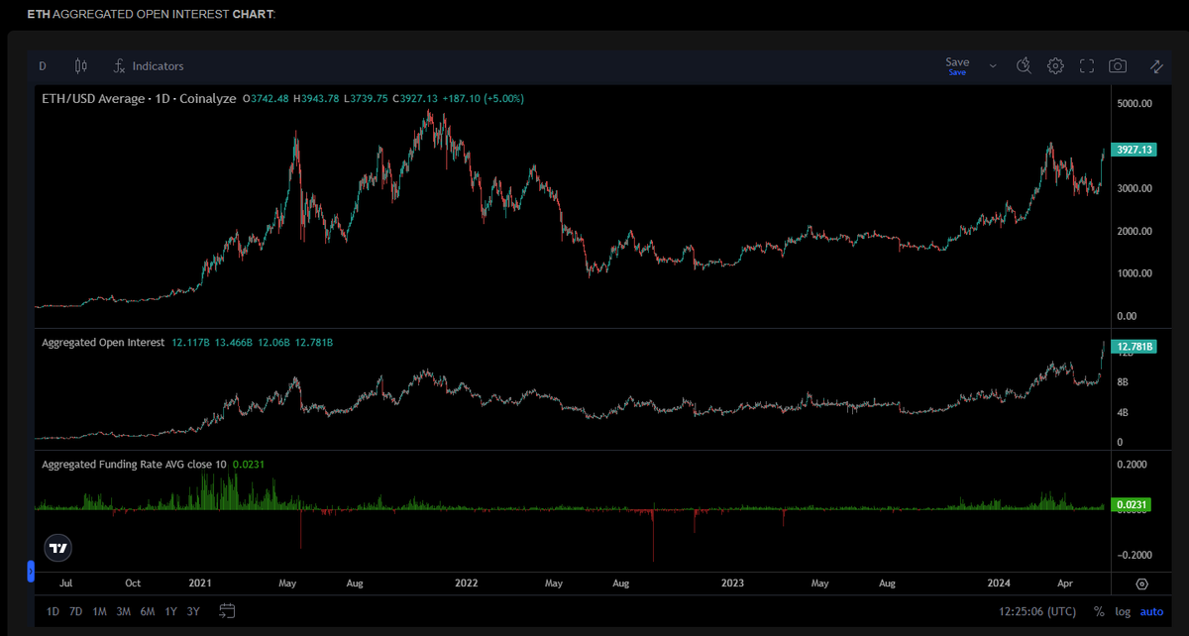The height and width of the screenshot is (636, 1189).
Task: Click the -0.2000 funding axis label
Action: click(1134, 555)
